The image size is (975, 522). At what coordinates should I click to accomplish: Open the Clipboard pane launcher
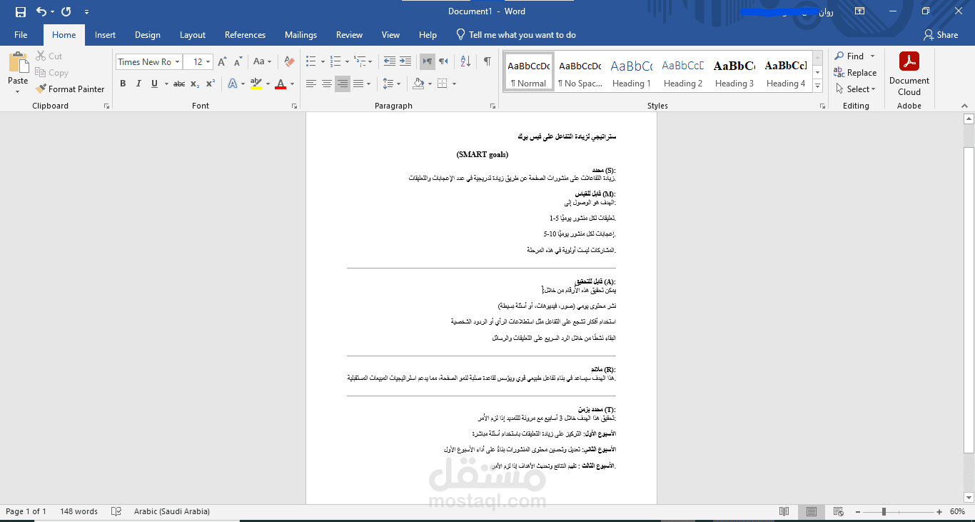pyautogui.click(x=106, y=106)
